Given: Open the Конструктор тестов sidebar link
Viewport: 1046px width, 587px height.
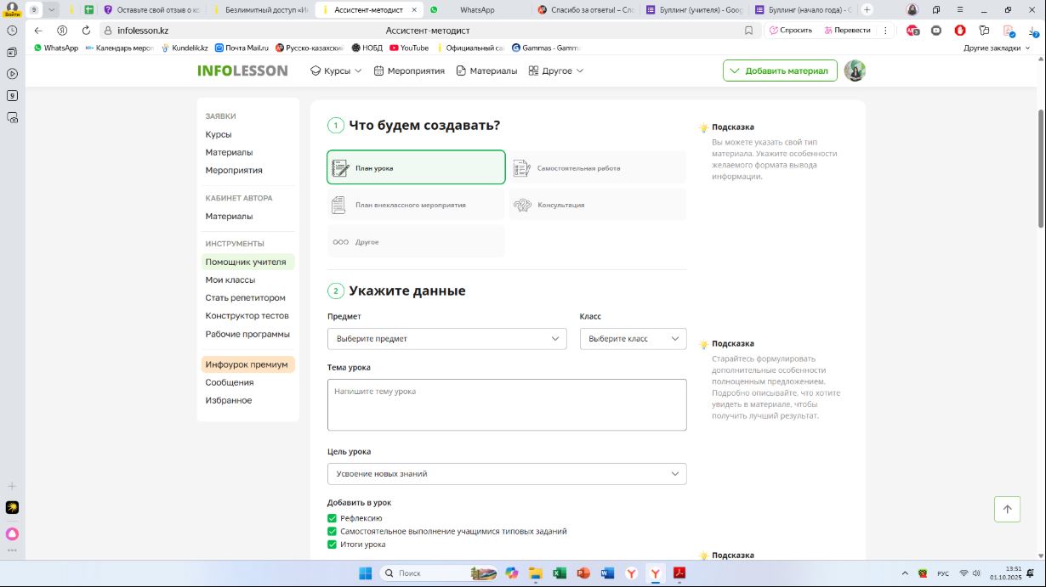Looking at the screenshot, I should [247, 316].
